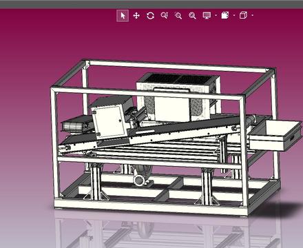Choose the Pan four-arrow tool
The width and height of the screenshot is (303, 248).
(x=136, y=16)
